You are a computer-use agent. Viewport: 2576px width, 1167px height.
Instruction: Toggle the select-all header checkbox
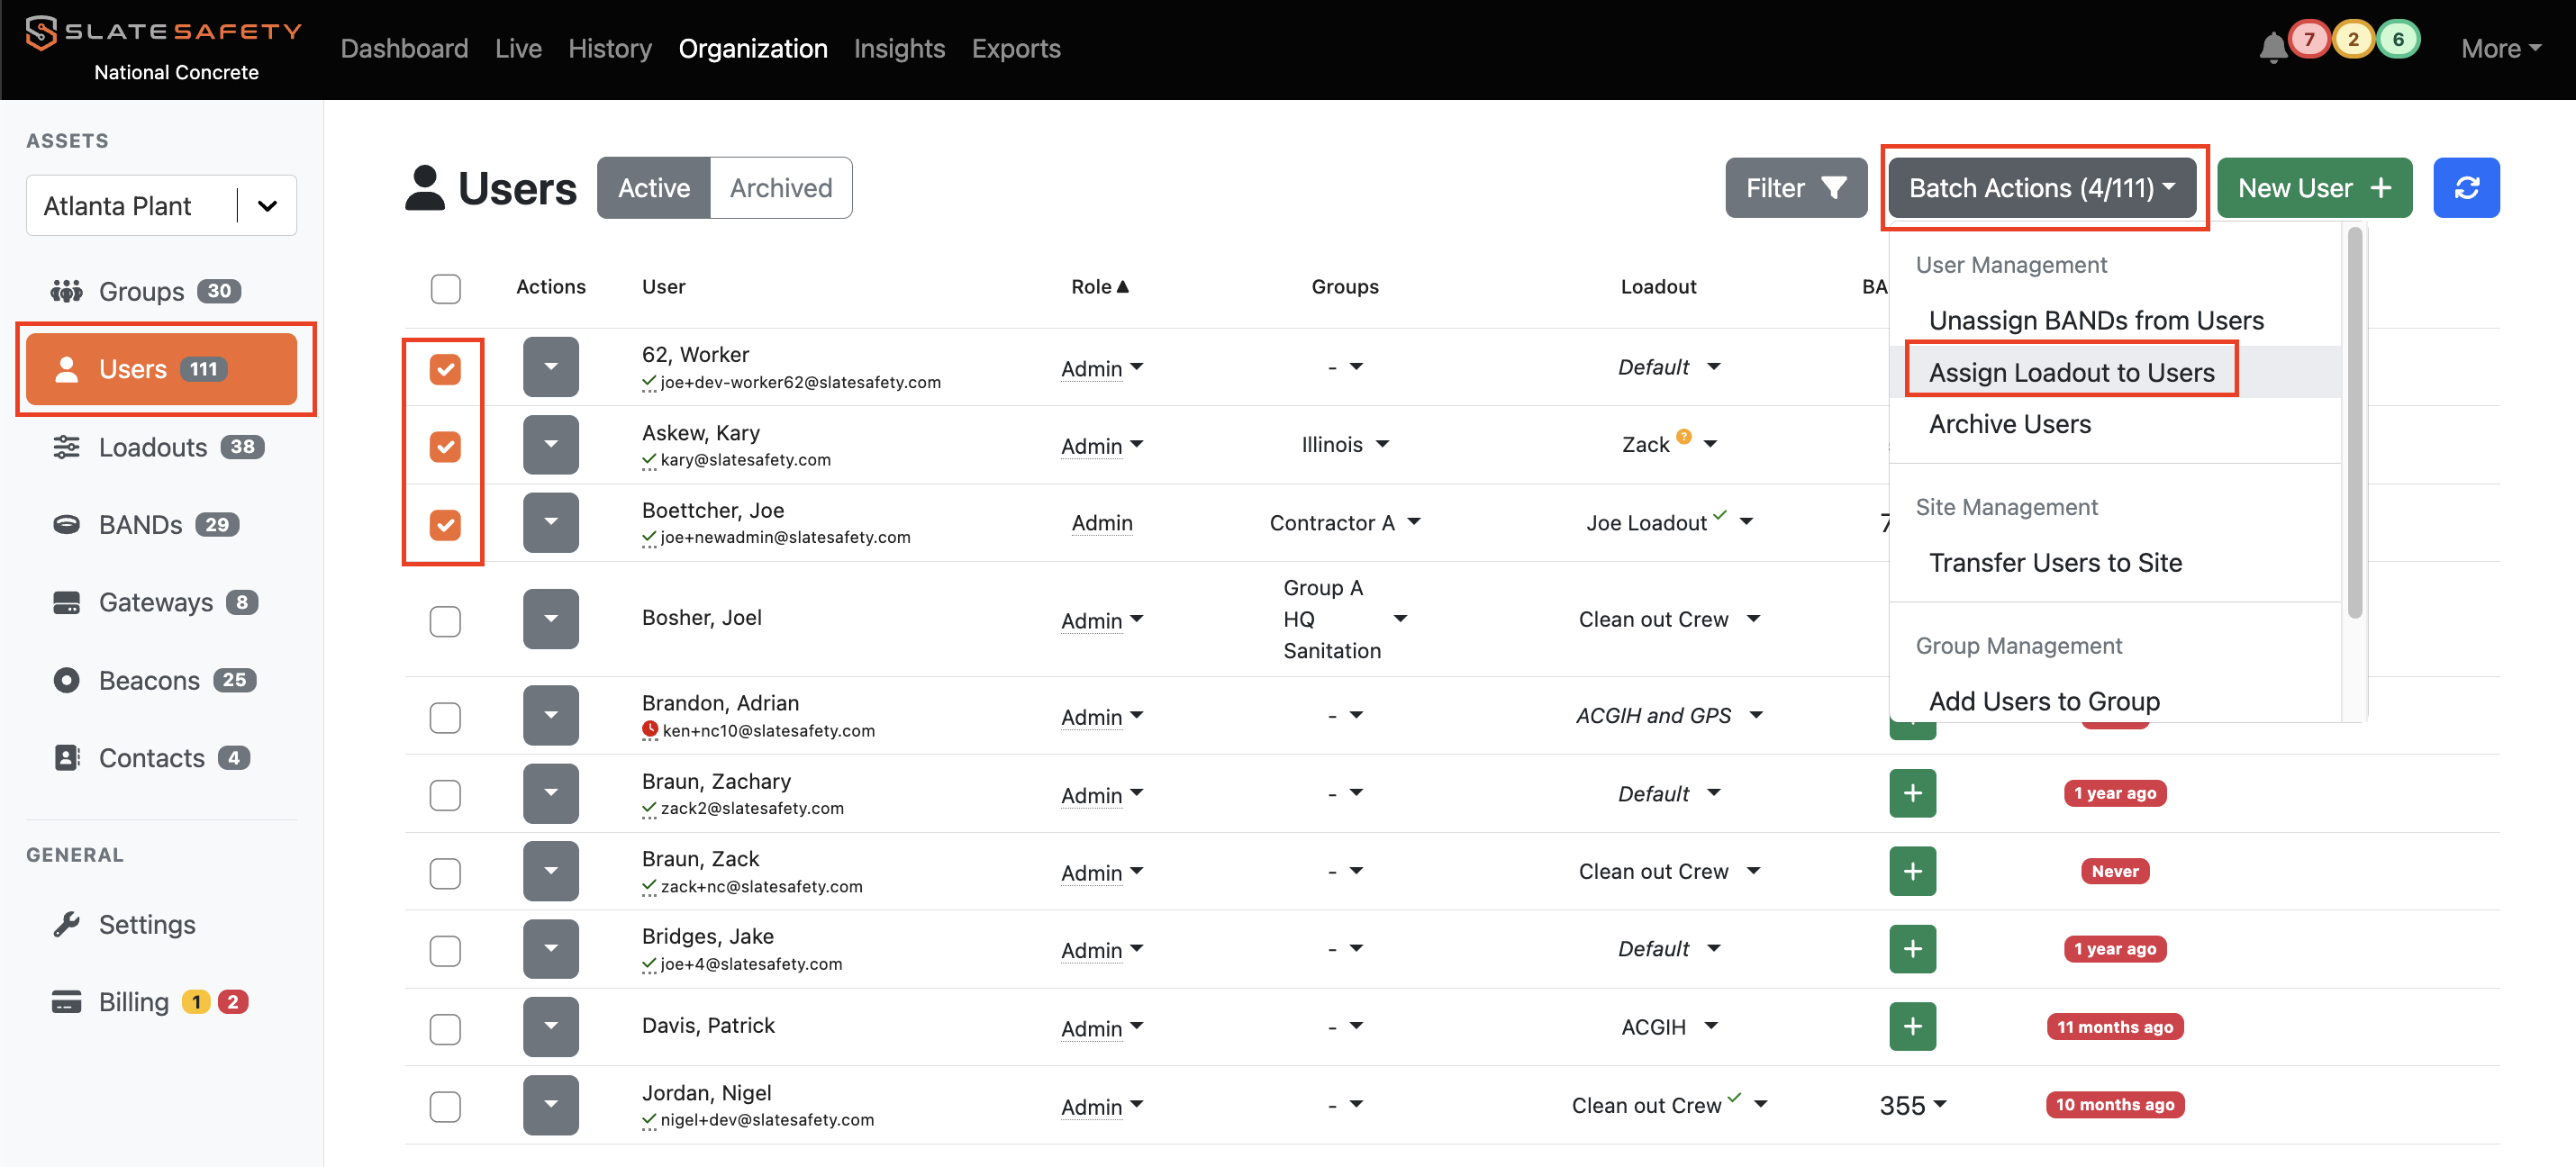coord(445,288)
